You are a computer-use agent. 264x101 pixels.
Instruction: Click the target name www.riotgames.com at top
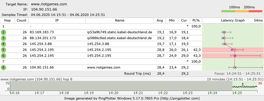pos(49,4)
